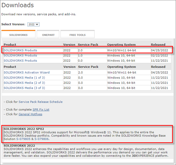This screenshot has width=176, height=165.
Task: Click the Select Version label
Action: [x=13, y=24]
